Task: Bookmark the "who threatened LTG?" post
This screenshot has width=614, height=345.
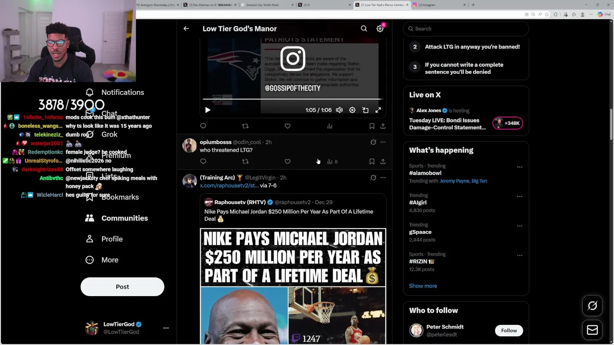Action: 372,161
